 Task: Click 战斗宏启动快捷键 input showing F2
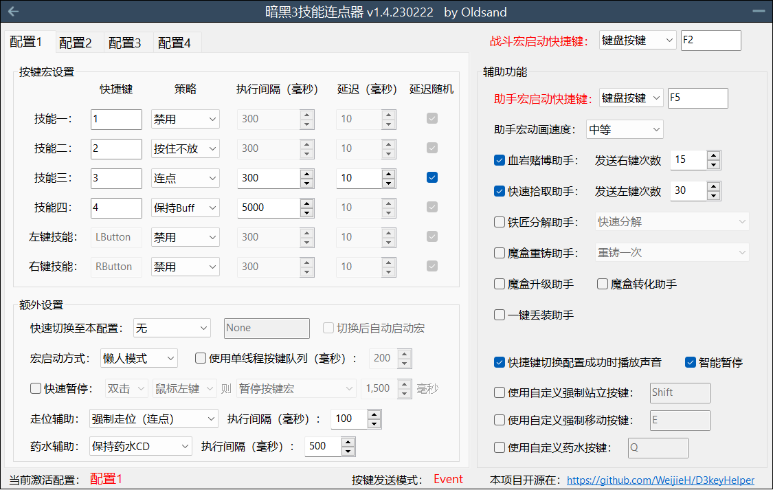tap(711, 41)
